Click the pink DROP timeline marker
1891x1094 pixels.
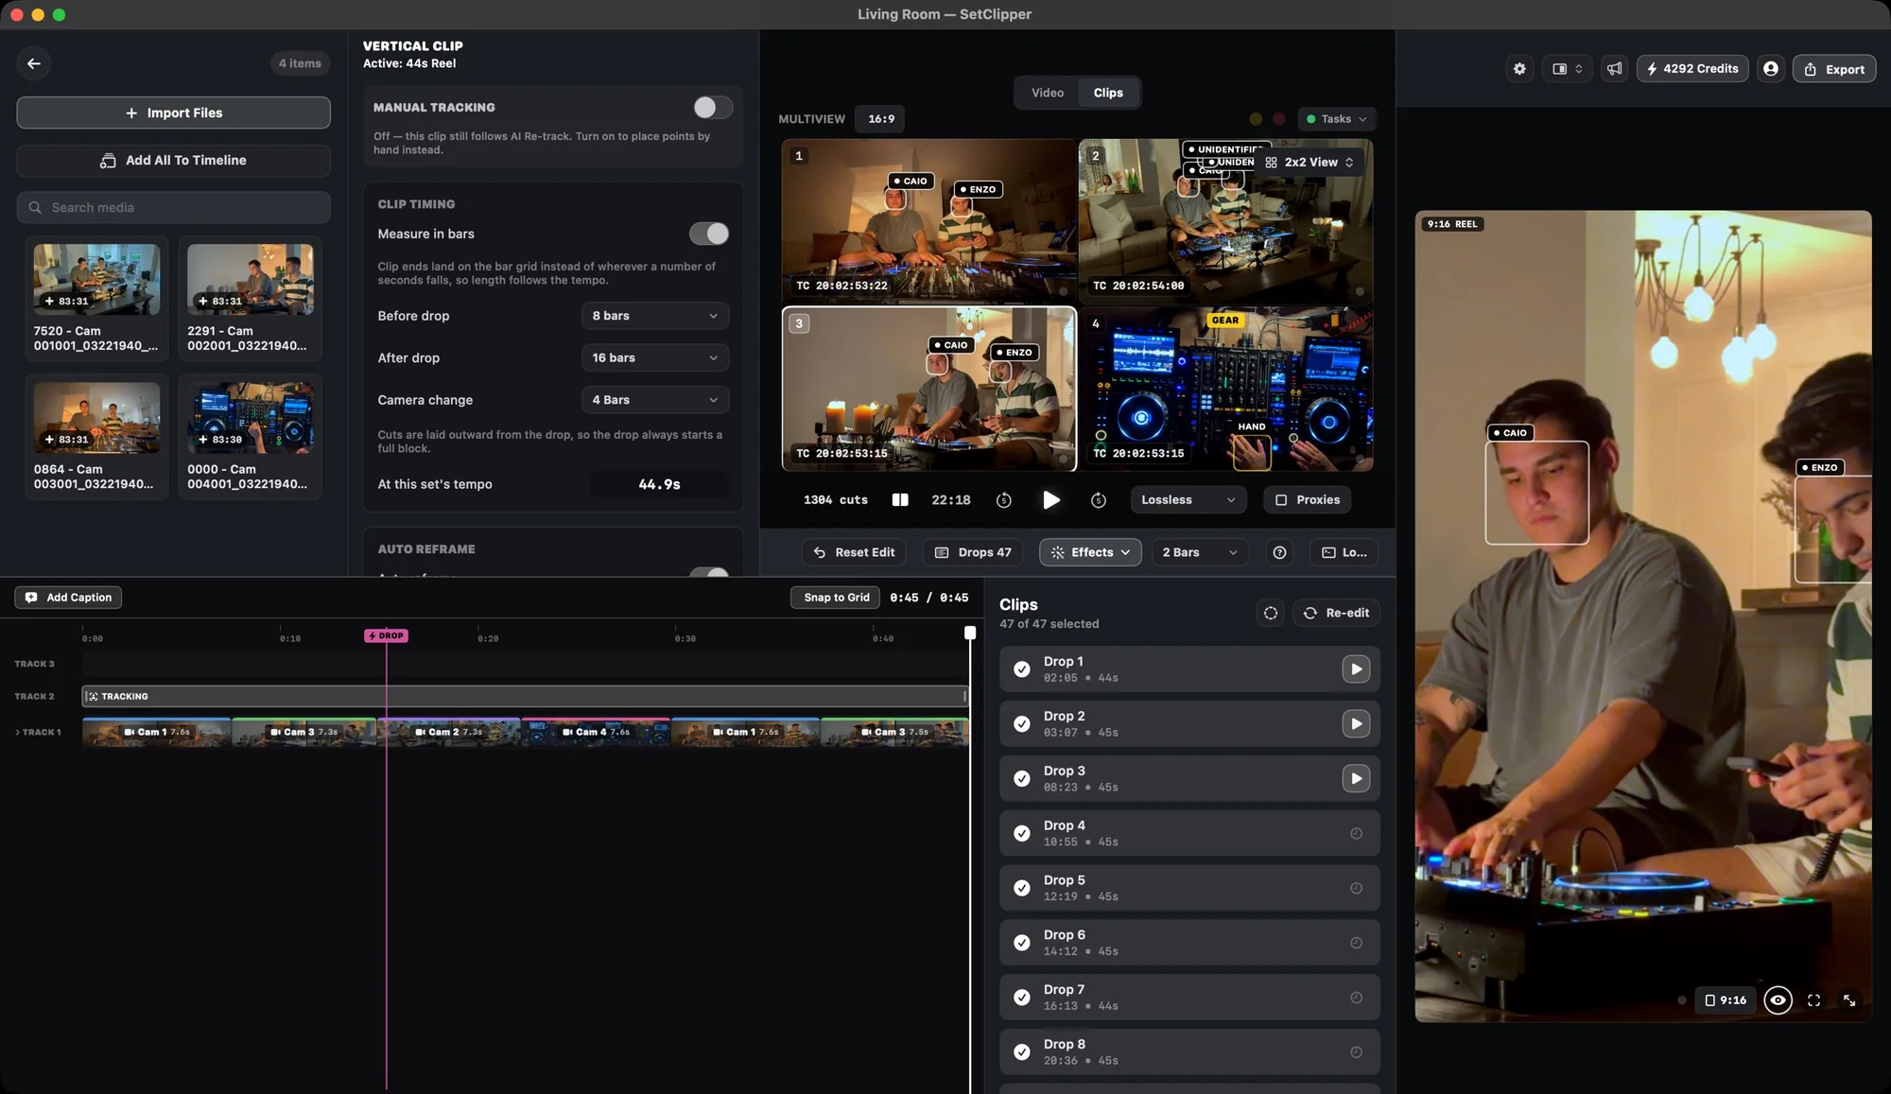[x=386, y=635]
